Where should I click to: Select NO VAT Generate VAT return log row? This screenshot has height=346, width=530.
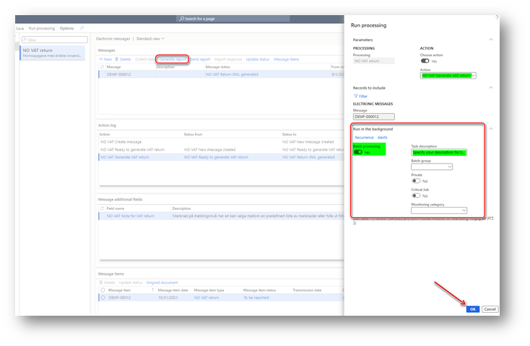[x=222, y=157]
